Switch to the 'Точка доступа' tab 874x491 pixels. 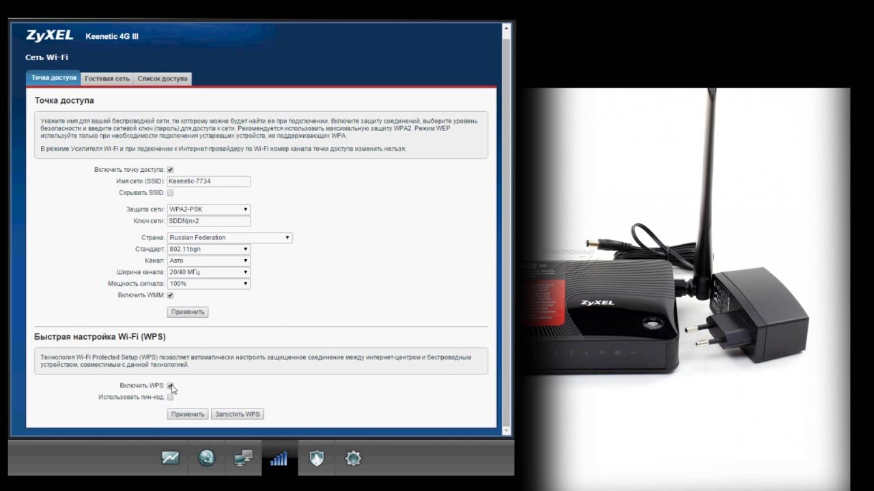pyautogui.click(x=53, y=78)
